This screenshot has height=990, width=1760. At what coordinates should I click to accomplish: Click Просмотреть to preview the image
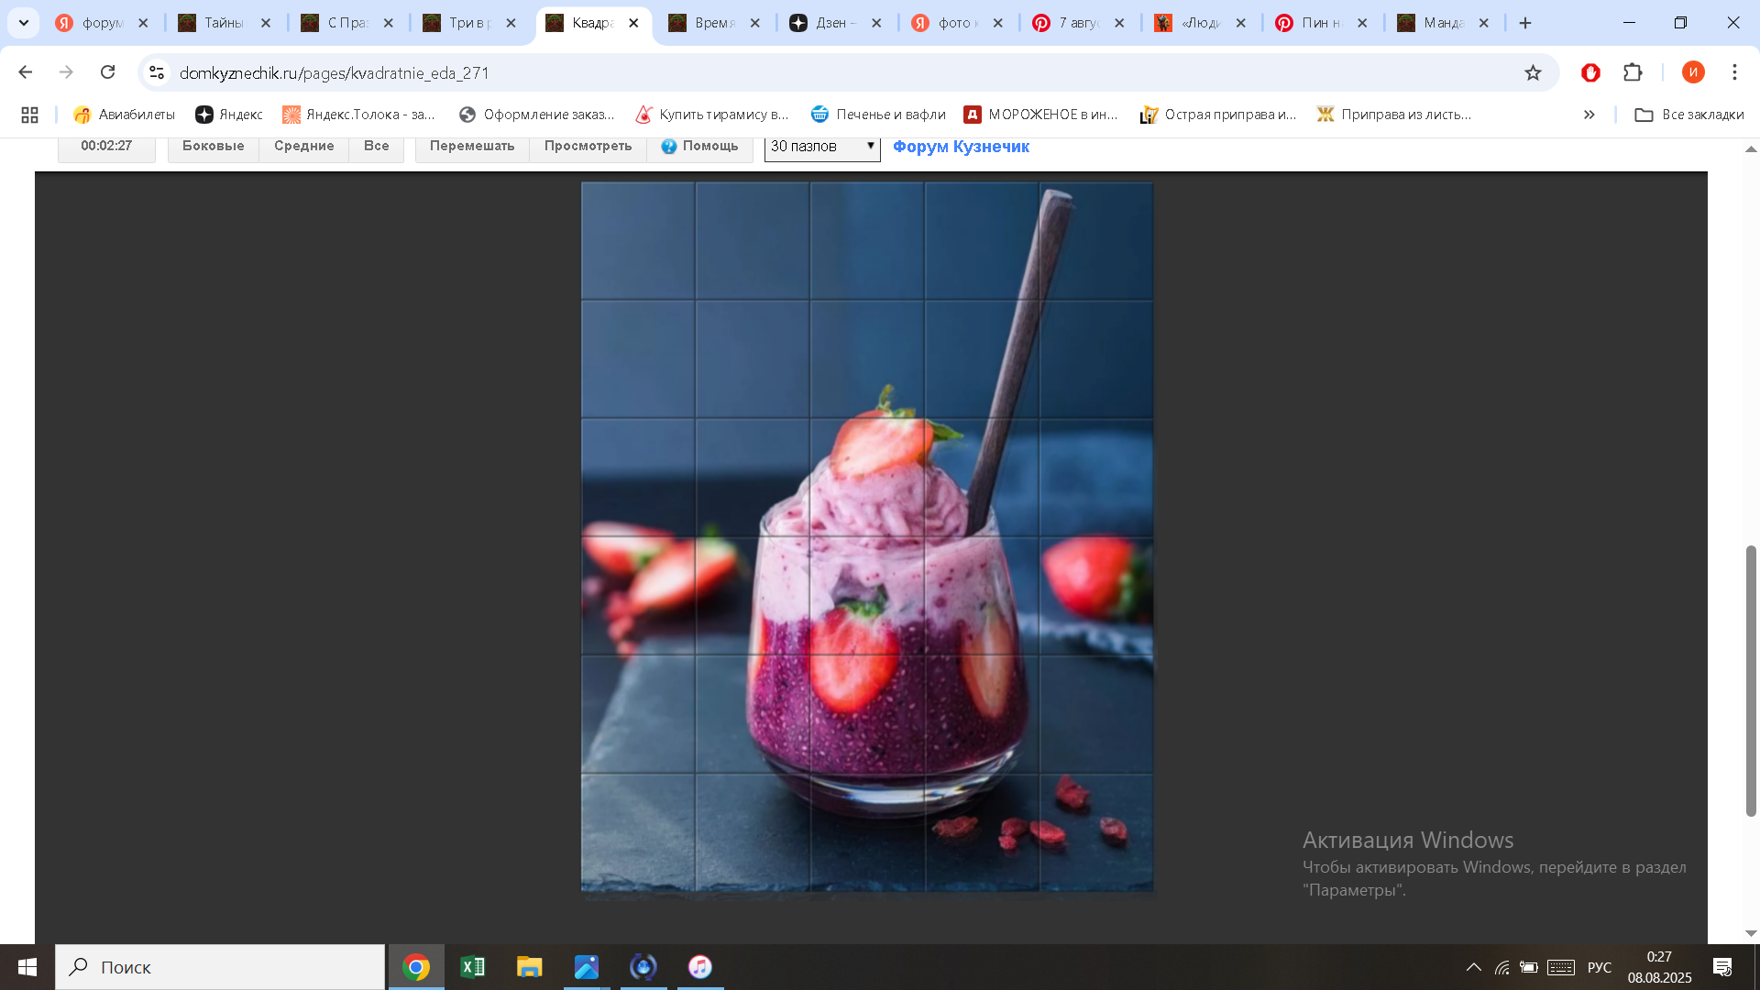[588, 146]
